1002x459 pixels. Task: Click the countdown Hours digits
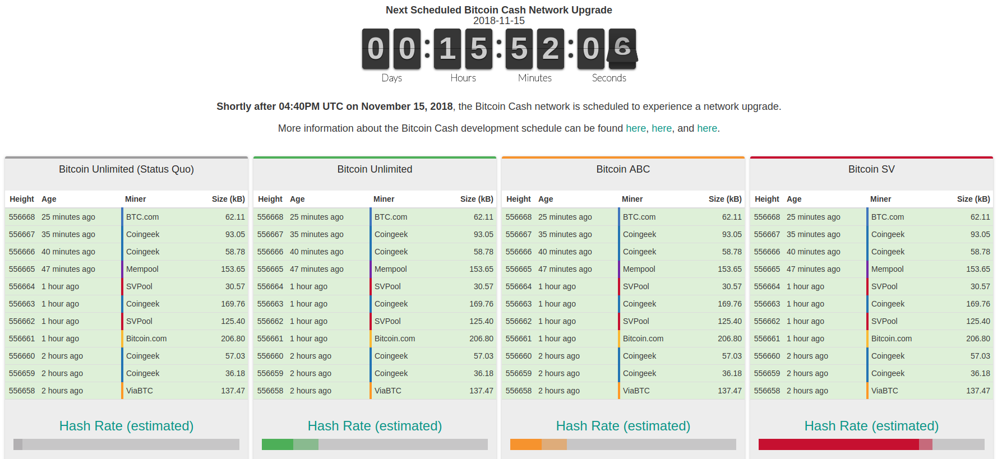pyautogui.click(x=463, y=49)
